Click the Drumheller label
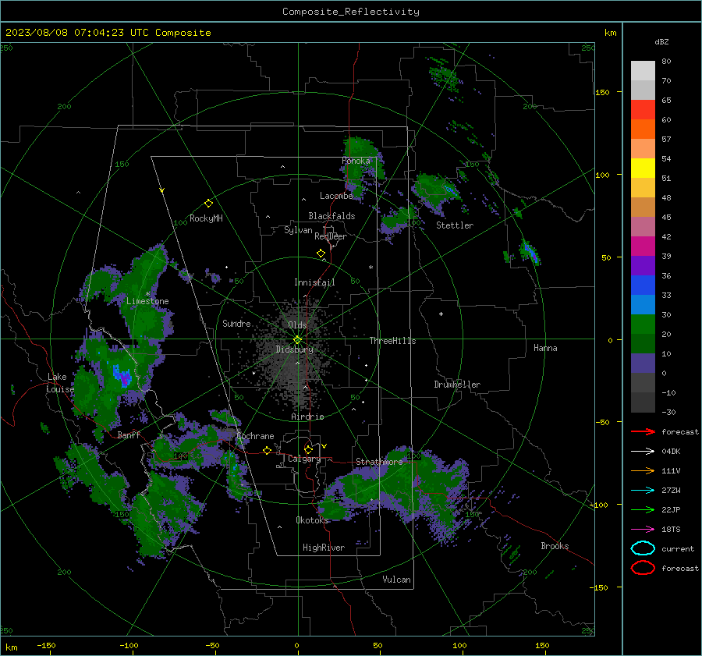This screenshot has height=656, width=702. pos(457,385)
